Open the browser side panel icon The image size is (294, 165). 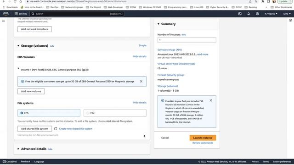(268, 1)
